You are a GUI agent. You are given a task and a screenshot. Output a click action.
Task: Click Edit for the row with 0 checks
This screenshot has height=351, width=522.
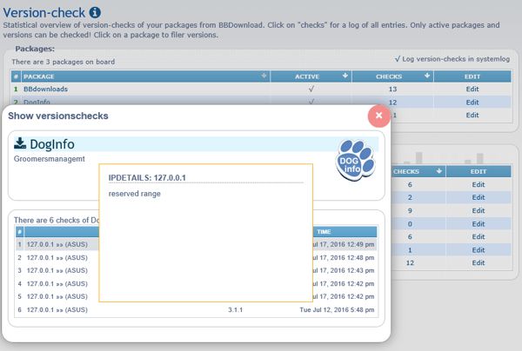(478, 223)
